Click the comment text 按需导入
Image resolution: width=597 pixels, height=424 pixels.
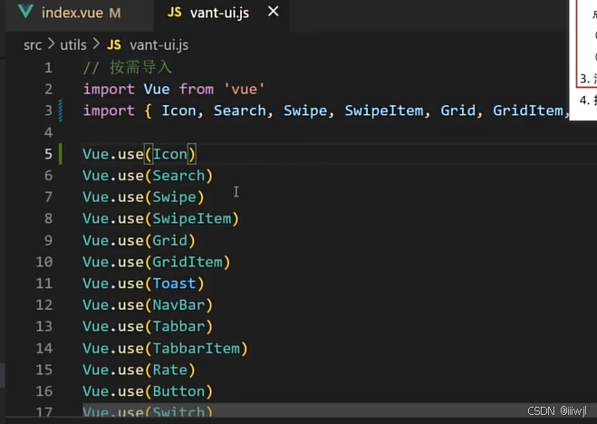pyautogui.click(x=141, y=67)
